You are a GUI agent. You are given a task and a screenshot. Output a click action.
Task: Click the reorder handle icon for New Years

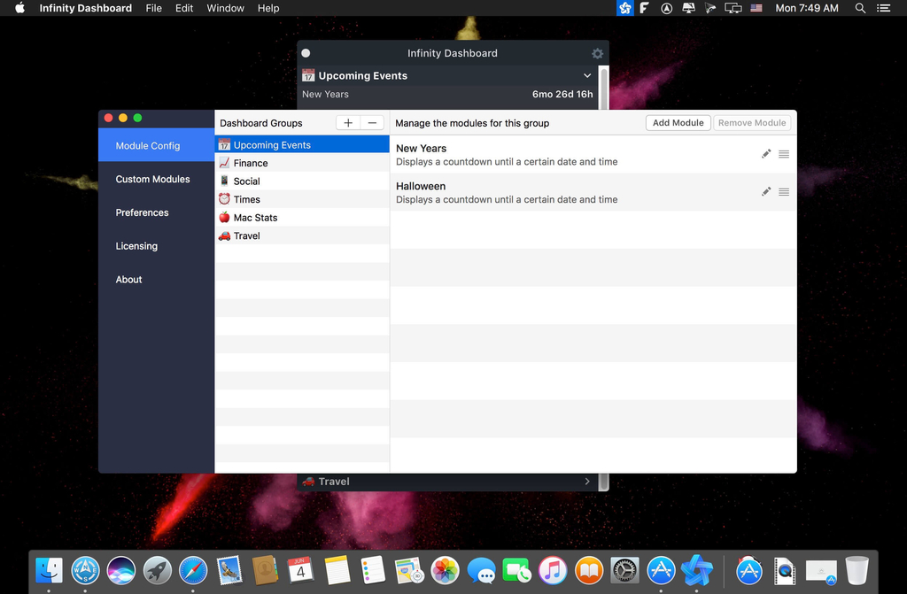pyautogui.click(x=784, y=154)
